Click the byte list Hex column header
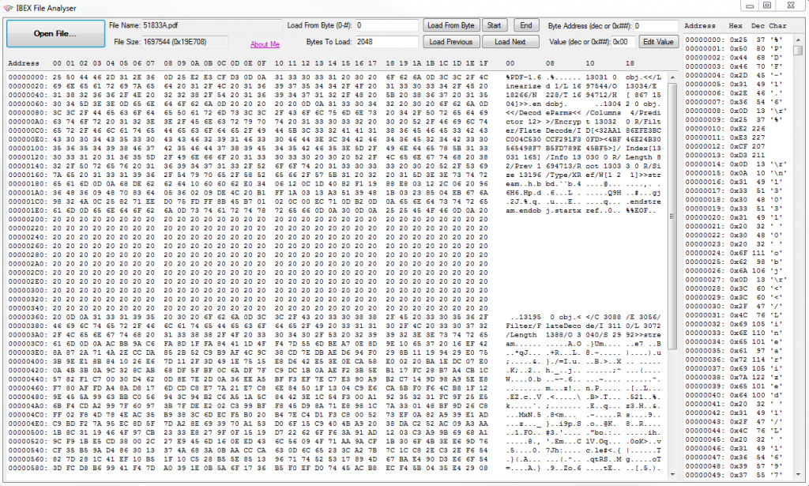The width and height of the screenshot is (809, 486). click(736, 26)
